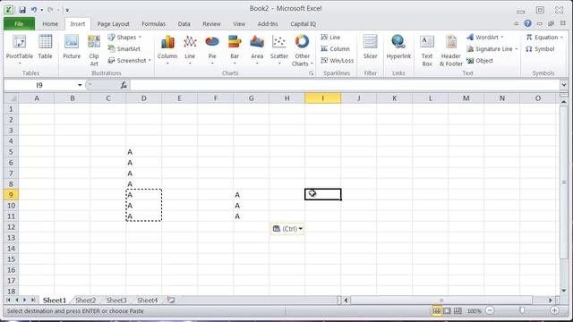The width and height of the screenshot is (573, 322).
Task: Insert a Picture from file
Action: point(72,47)
